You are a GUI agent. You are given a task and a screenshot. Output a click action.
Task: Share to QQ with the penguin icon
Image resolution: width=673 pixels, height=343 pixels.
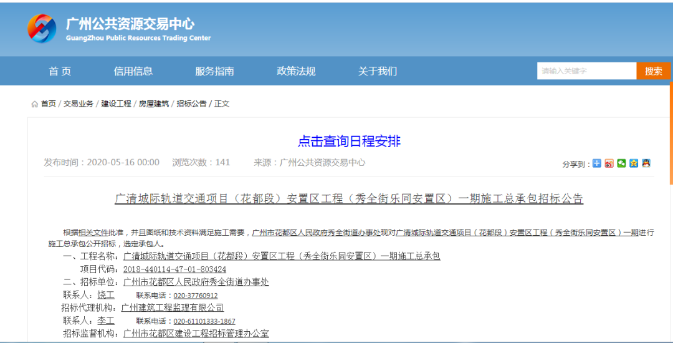pos(646,163)
